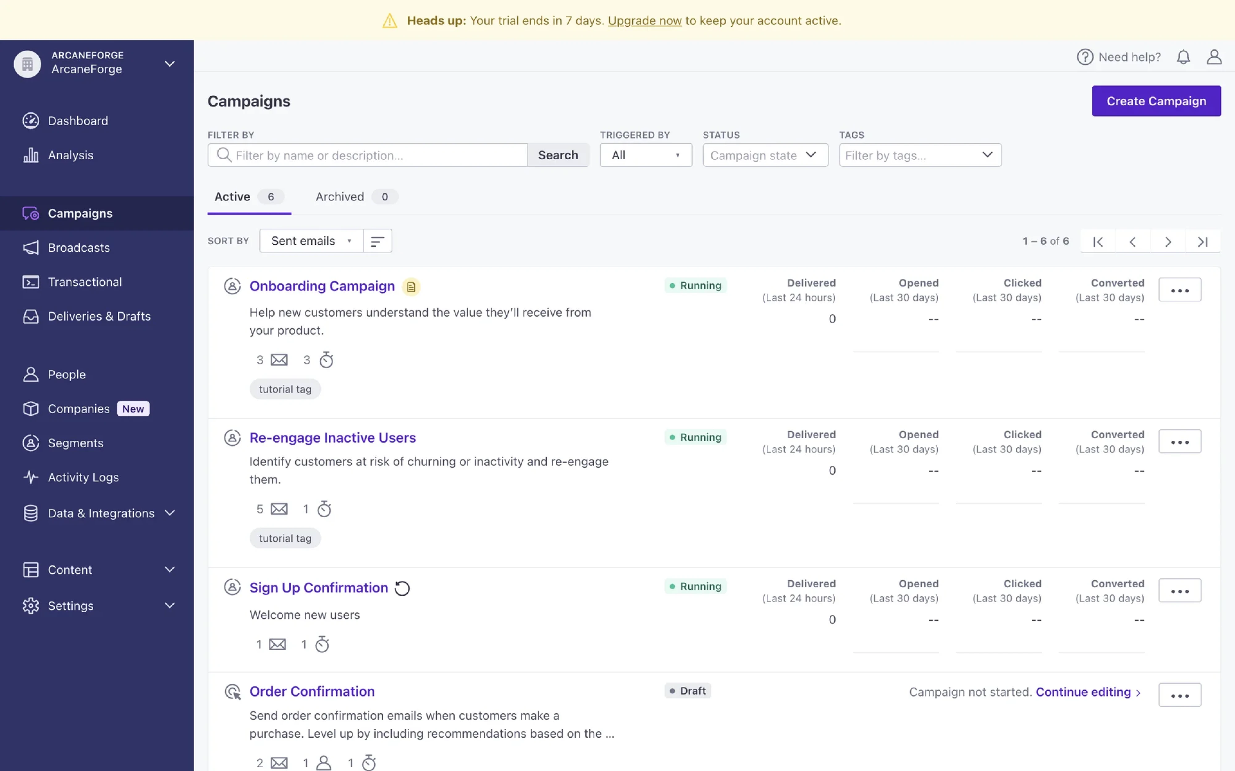Open the Triggered By All dropdown
The height and width of the screenshot is (771, 1235).
(646, 155)
